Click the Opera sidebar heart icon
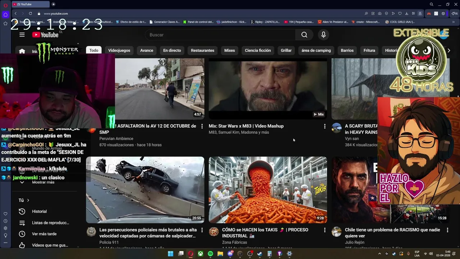 (x=5, y=214)
